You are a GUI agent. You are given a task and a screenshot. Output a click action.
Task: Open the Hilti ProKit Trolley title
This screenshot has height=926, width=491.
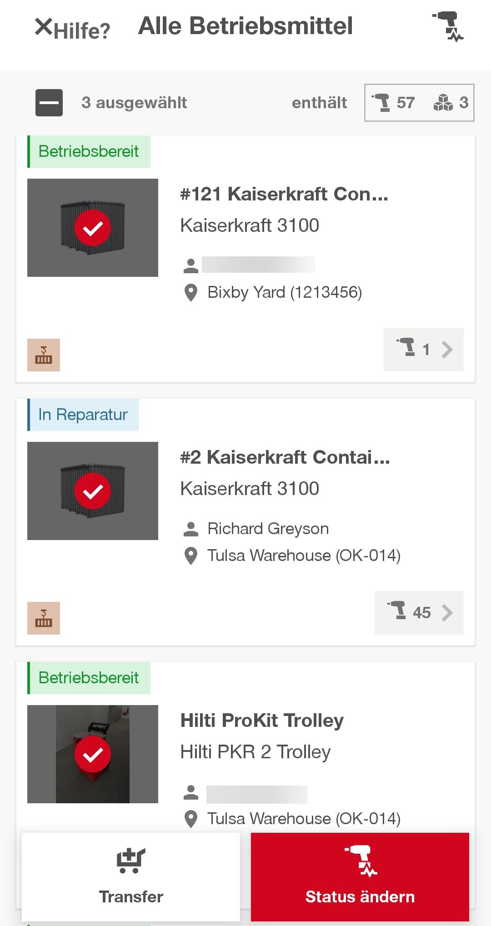262,721
